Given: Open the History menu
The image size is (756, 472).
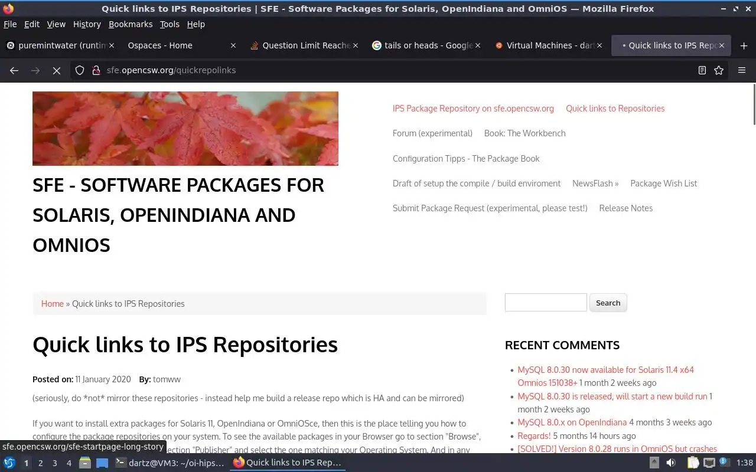Looking at the screenshot, I should pos(87,24).
